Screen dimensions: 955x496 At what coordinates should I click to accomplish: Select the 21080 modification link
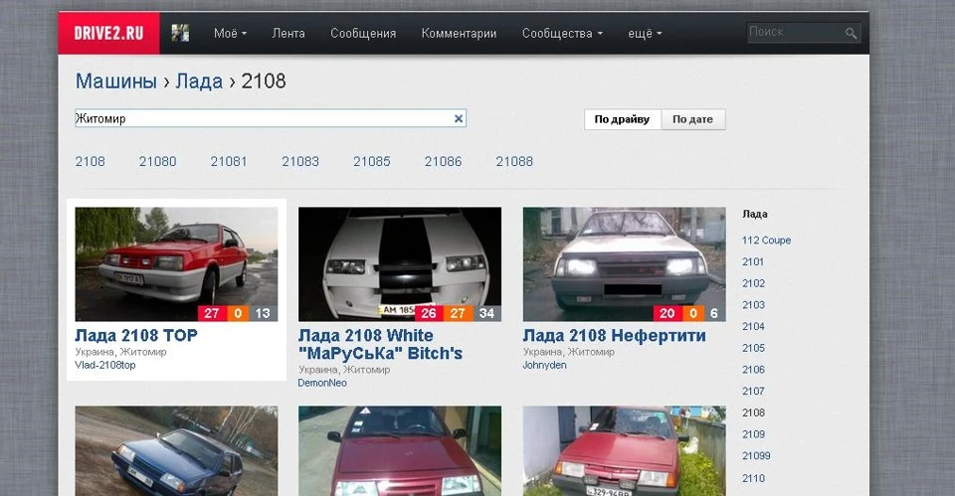pos(158,161)
